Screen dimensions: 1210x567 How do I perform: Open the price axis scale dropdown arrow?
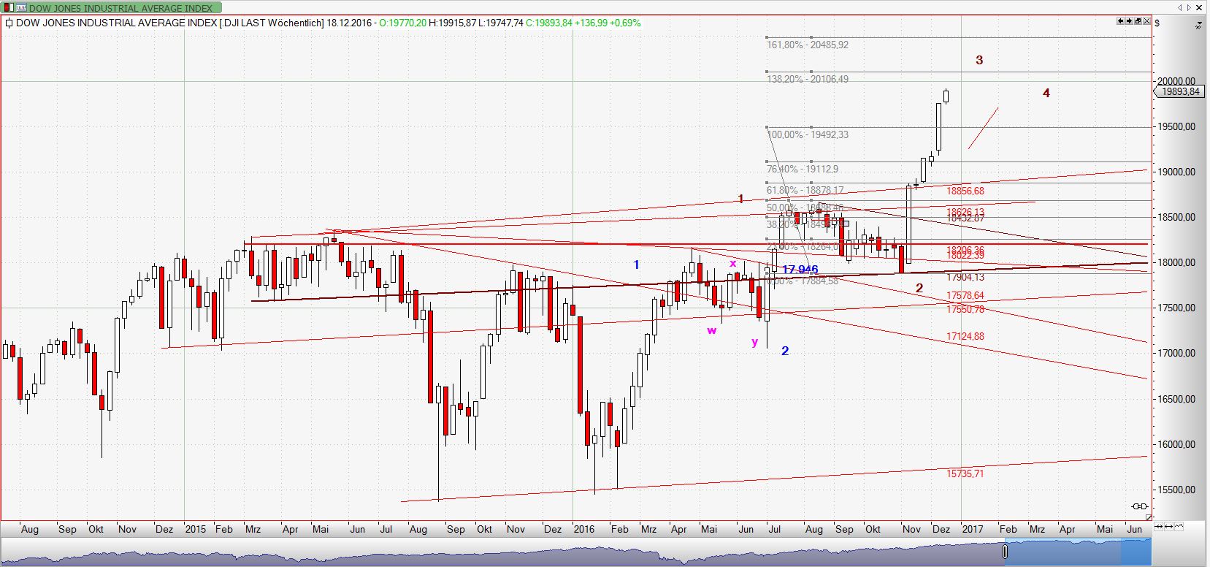coord(1198,26)
